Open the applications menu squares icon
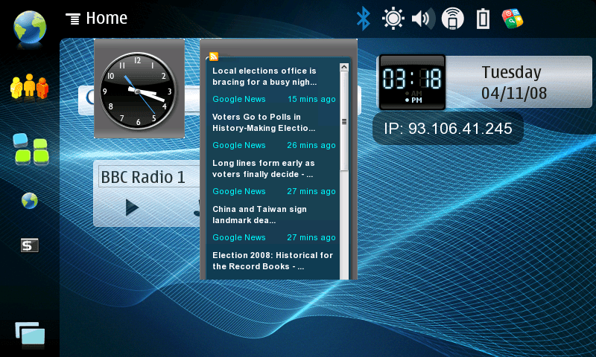Screen dimensions: 596x357 click(x=30, y=149)
